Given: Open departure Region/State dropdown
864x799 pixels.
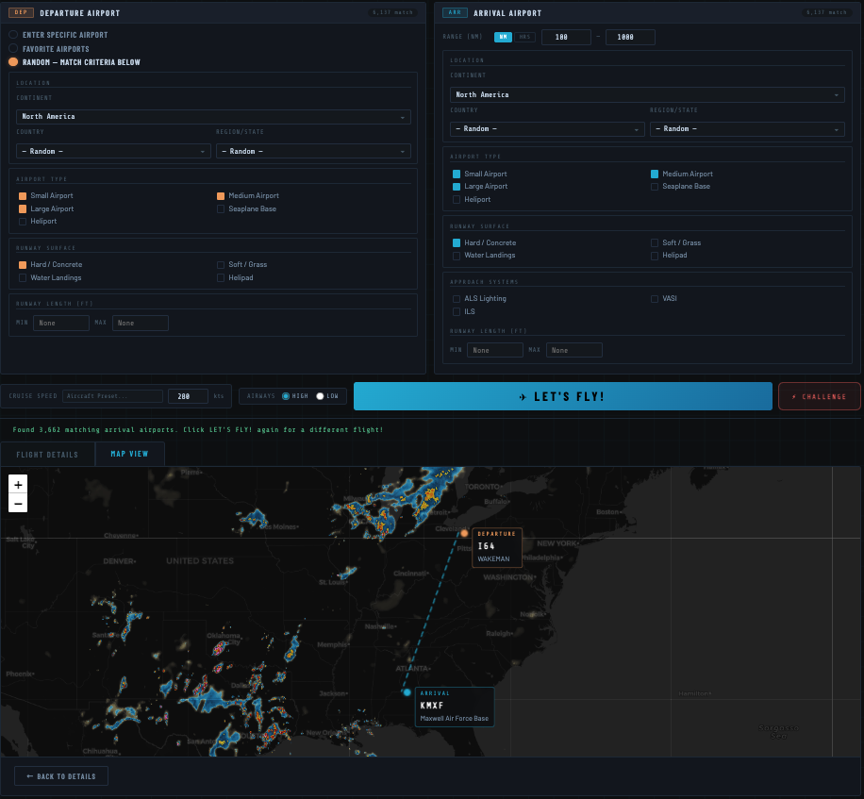Looking at the screenshot, I should pyautogui.click(x=313, y=151).
